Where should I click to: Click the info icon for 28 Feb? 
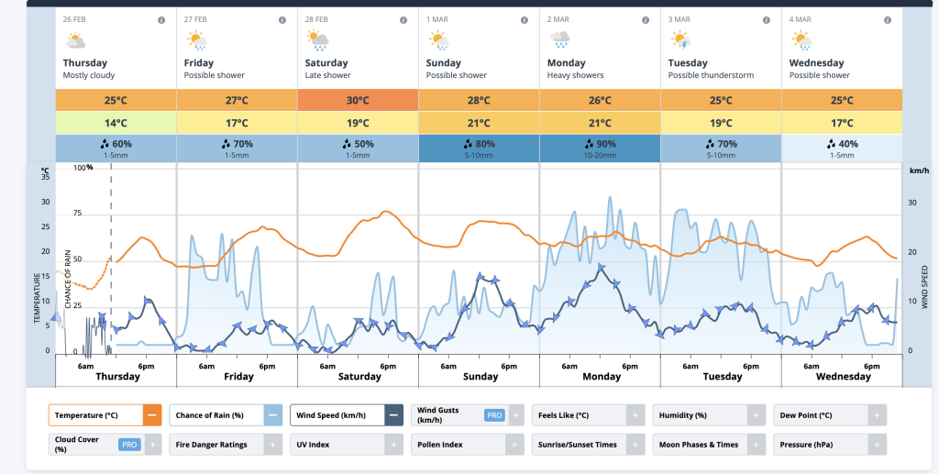coord(403,19)
